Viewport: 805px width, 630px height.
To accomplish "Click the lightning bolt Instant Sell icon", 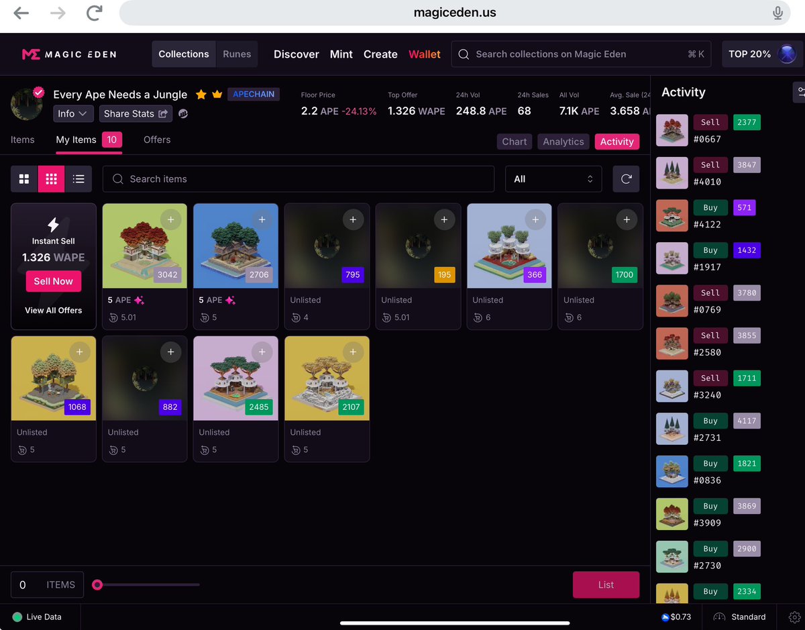I will 54,225.
